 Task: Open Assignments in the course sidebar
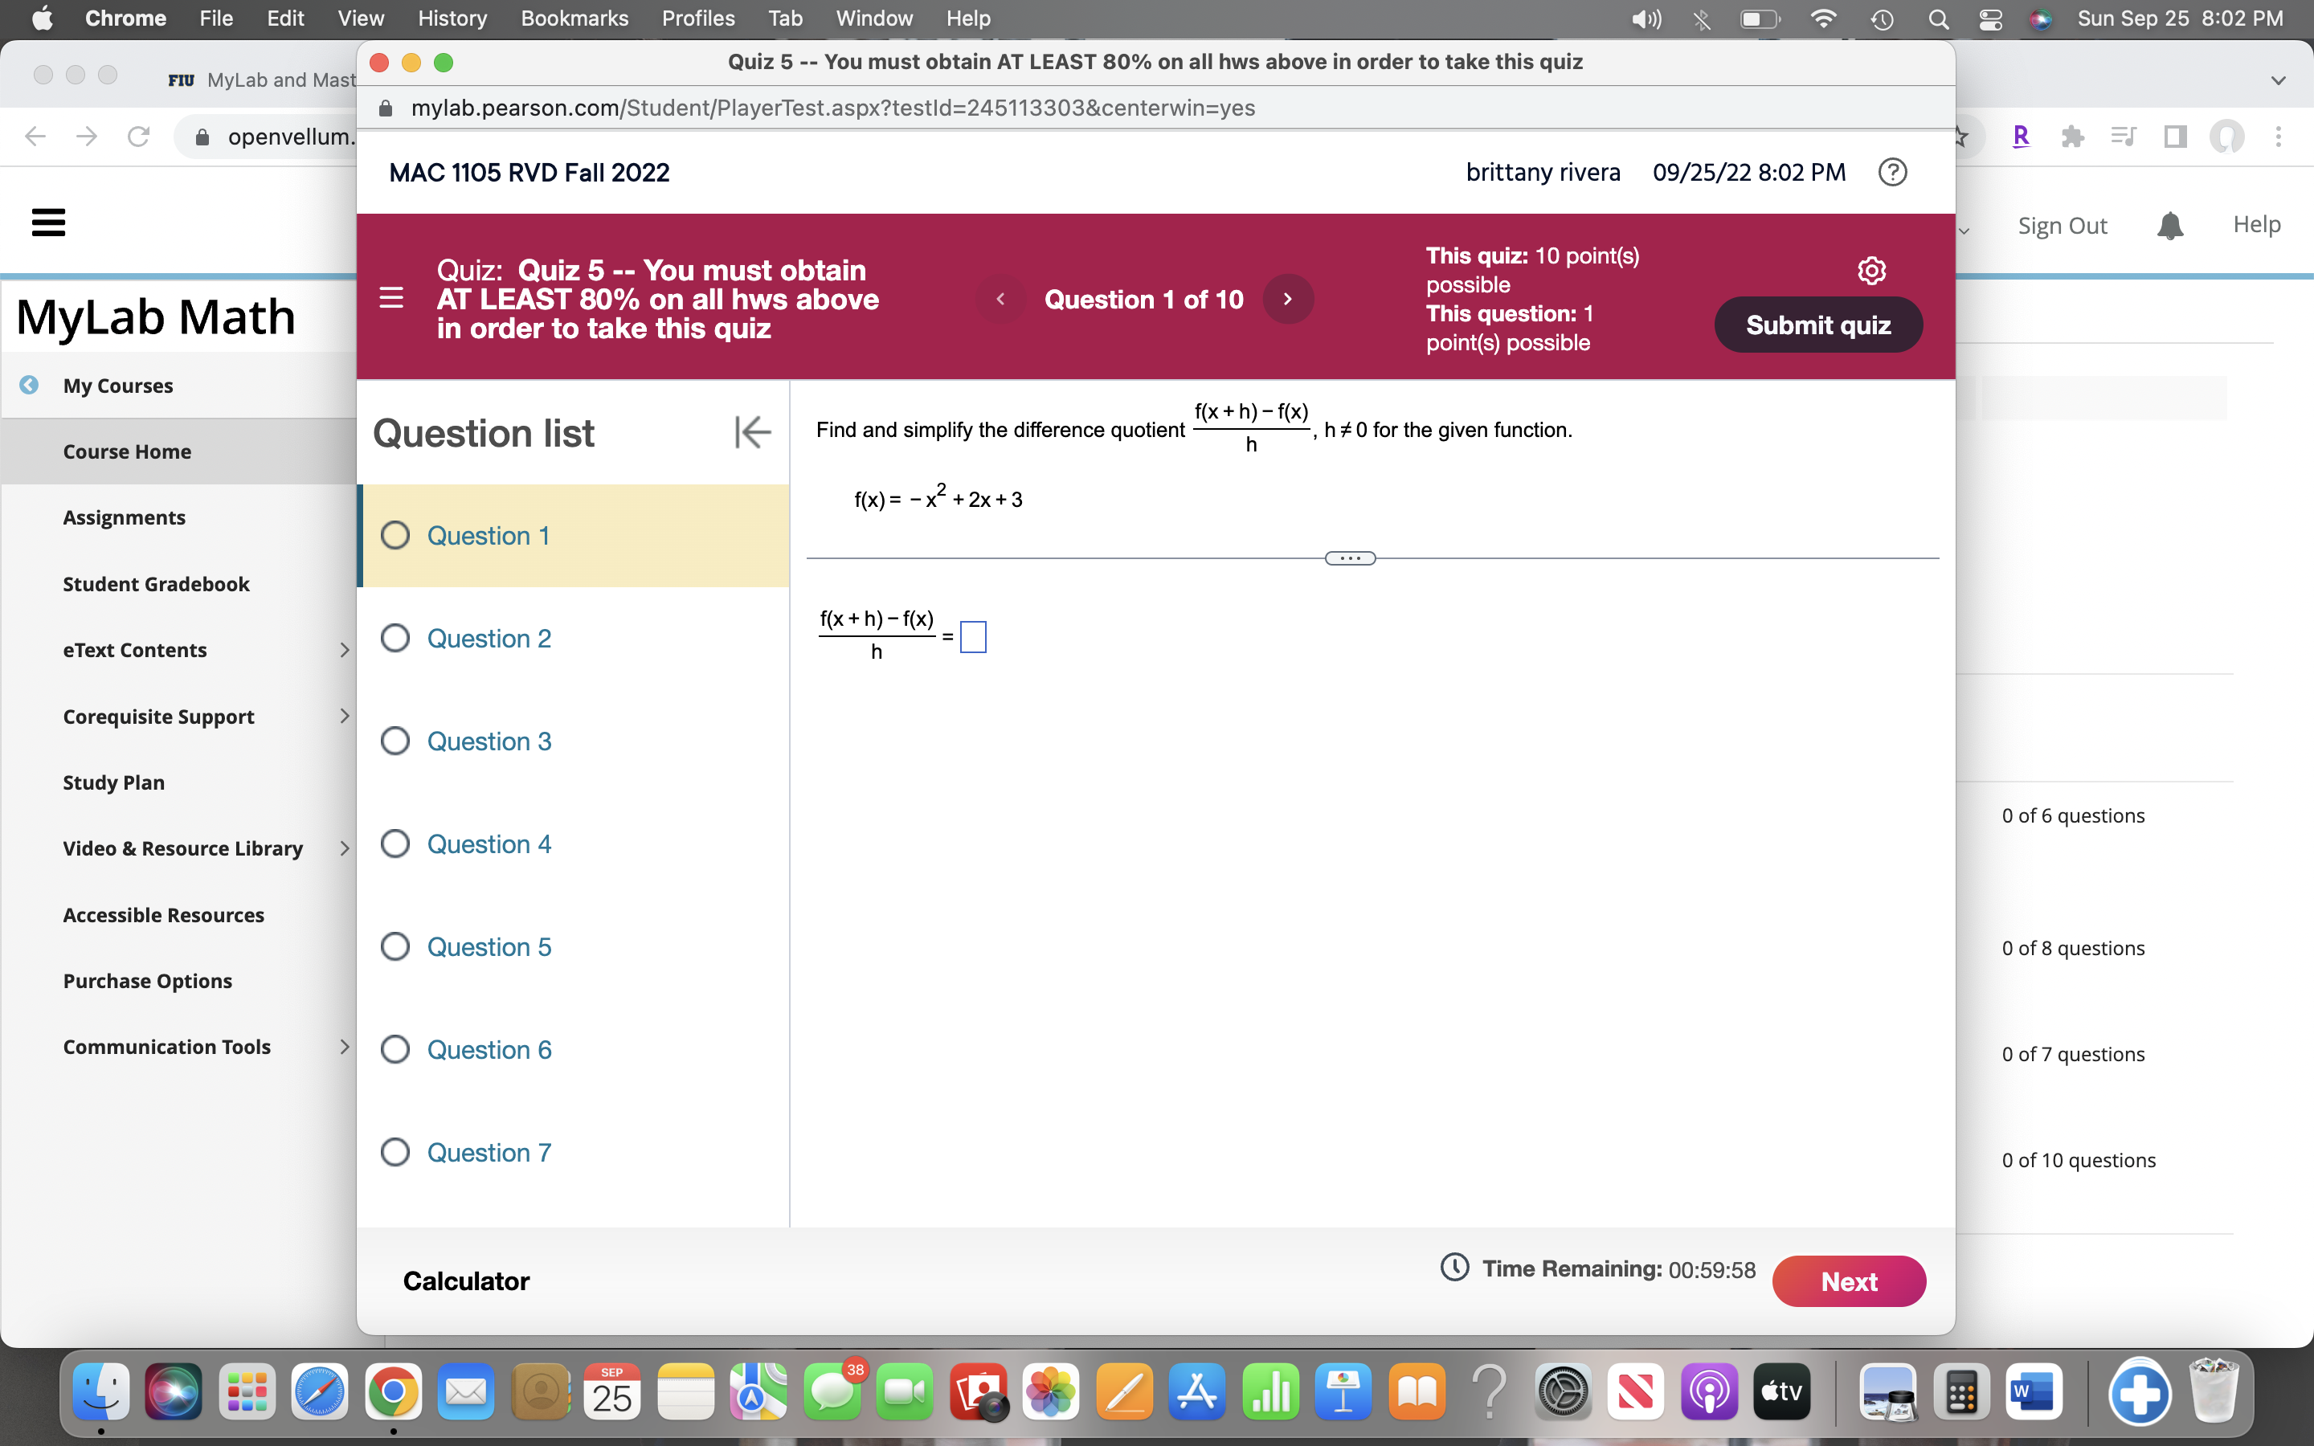tap(125, 517)
